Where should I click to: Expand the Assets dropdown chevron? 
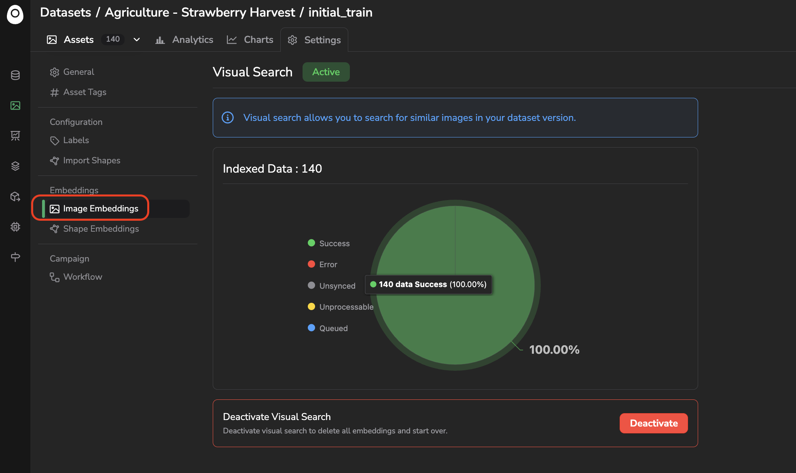137,40
